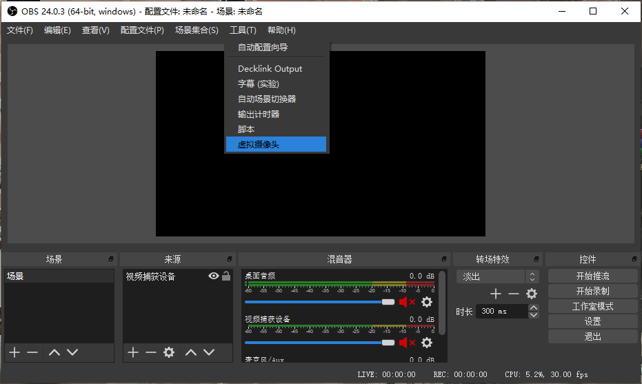Open the 配置文件(P) menu
The height and width of the screenshot is (384, 642).
tap(142, 30)
